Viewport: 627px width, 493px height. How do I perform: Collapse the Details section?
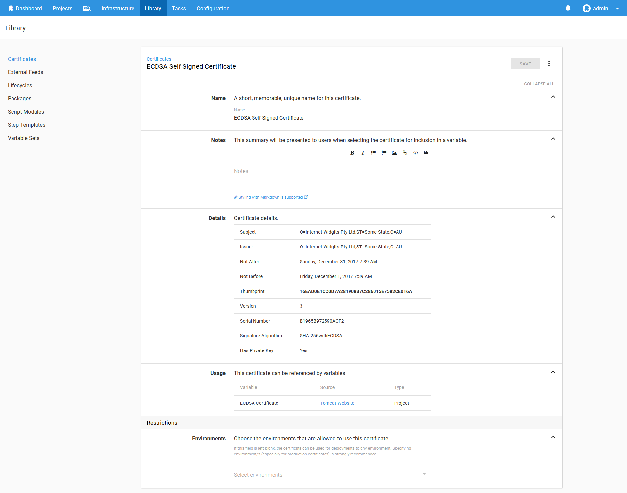(x=553, y=217)
